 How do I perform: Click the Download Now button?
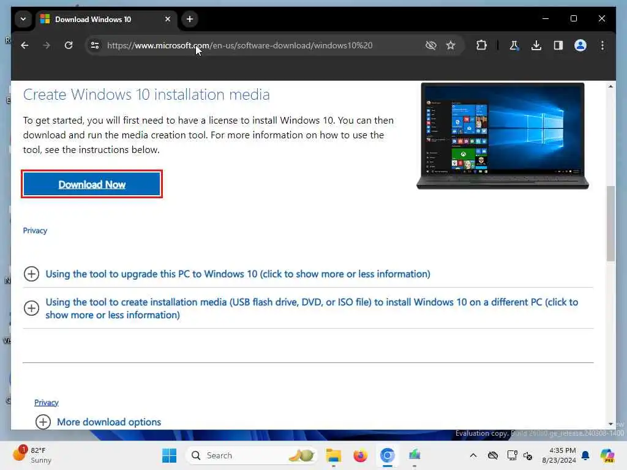tap(92, 184)
